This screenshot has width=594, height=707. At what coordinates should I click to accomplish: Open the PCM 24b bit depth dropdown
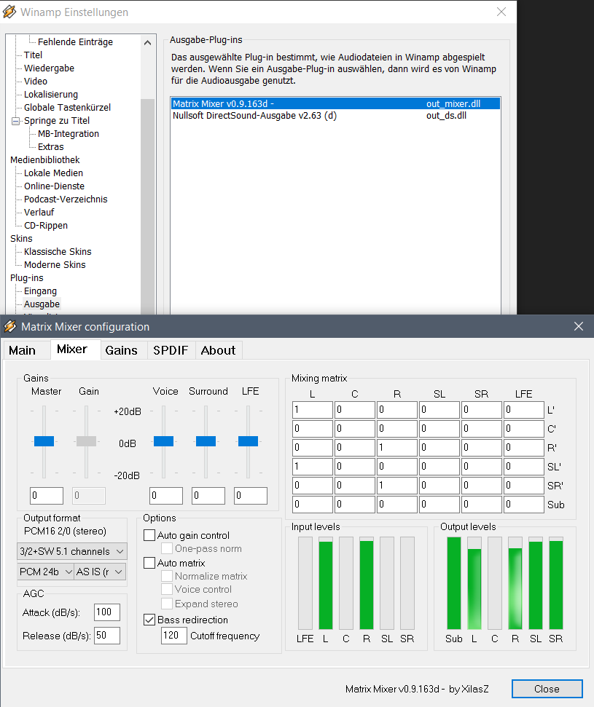46,572
